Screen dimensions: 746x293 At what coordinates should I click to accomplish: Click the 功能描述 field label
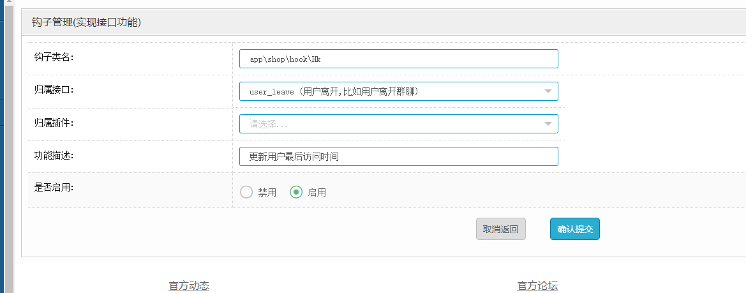pyautogui.click(x=54, y=155)
